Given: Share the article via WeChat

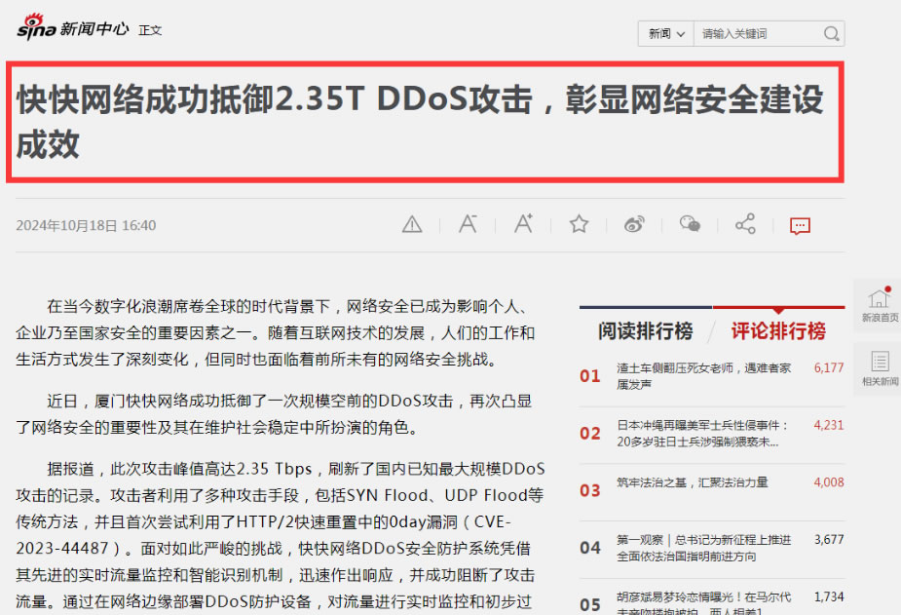Looking at the screenshot, I should tap(689, 223).
